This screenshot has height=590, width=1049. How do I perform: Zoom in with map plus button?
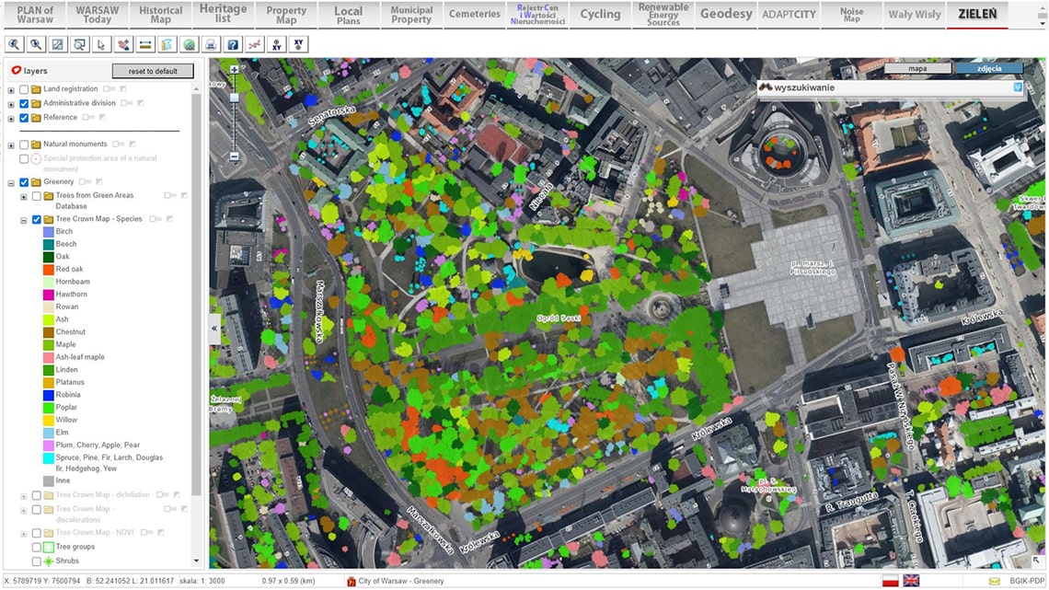[x=234, y=70]
